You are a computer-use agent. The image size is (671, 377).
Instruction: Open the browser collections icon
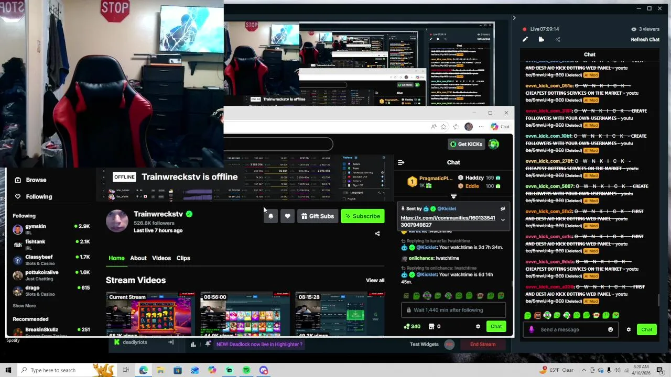(456, 126)
